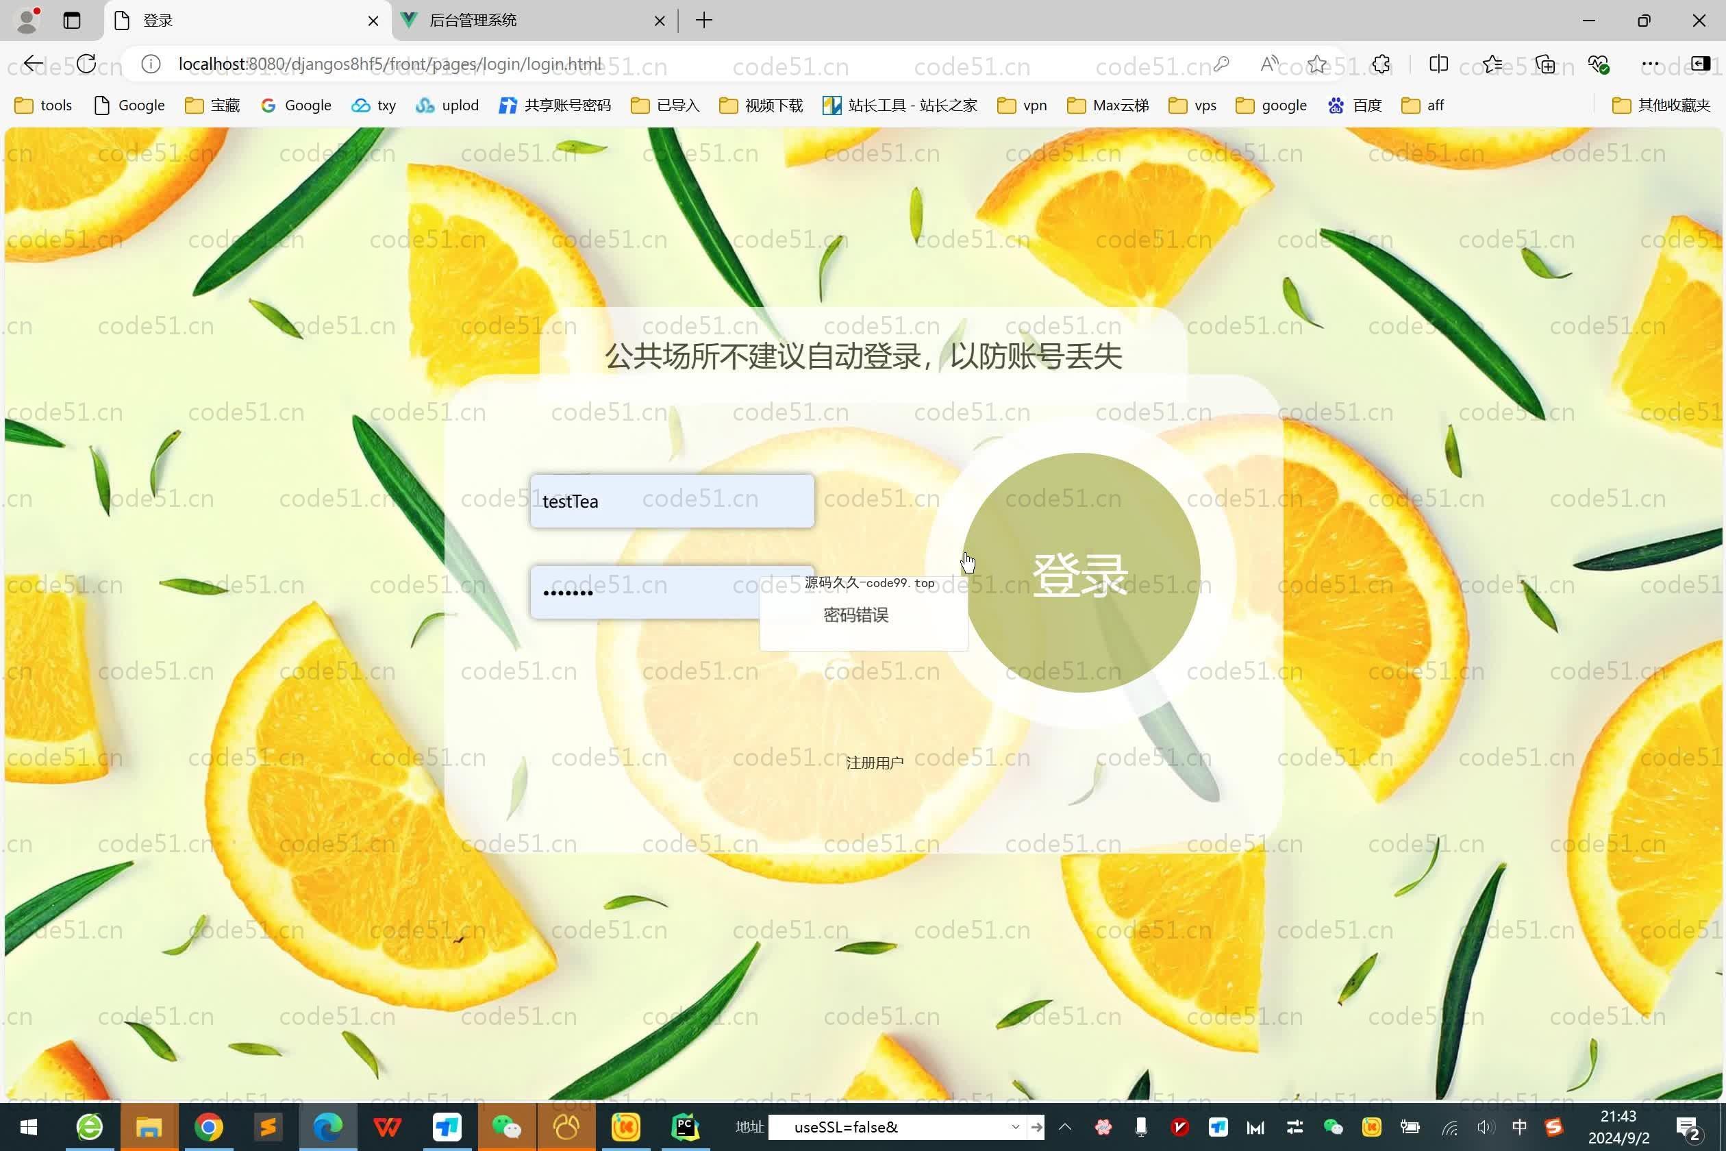Open the browser profile avatar
This screenshot has width=1726, height=1151.
click(27, 20)
